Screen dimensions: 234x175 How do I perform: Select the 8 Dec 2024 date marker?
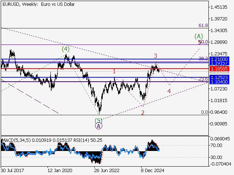154,170
